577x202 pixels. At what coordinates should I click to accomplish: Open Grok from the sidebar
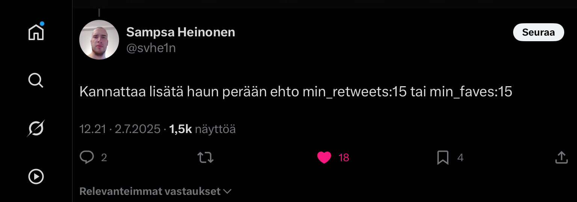[x=36, y=129]
